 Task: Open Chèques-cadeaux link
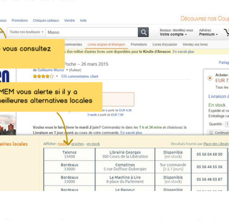click(x=46, y=20)
